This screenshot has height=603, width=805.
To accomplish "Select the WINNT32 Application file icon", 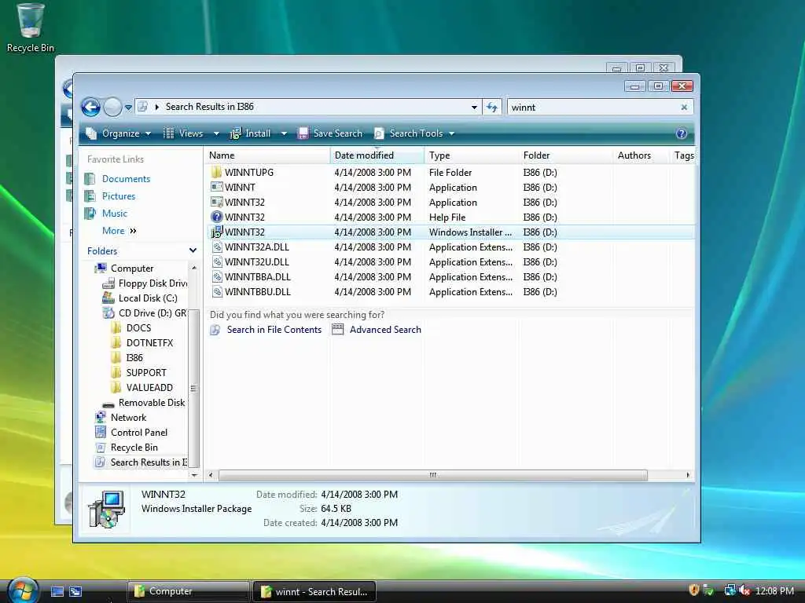I will click(217, 202).
